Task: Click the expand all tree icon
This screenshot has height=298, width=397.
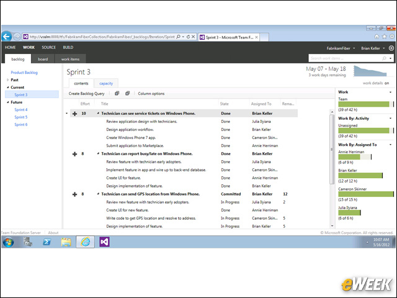Action: 117,94
